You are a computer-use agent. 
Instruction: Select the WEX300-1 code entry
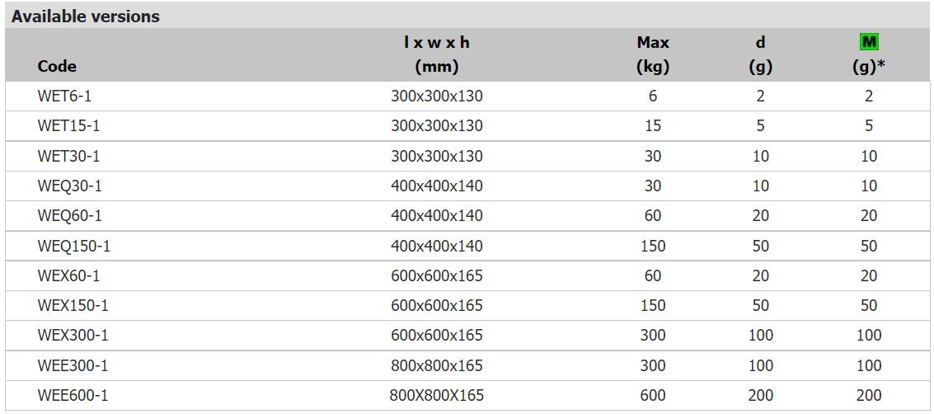(x=73, y=336)
